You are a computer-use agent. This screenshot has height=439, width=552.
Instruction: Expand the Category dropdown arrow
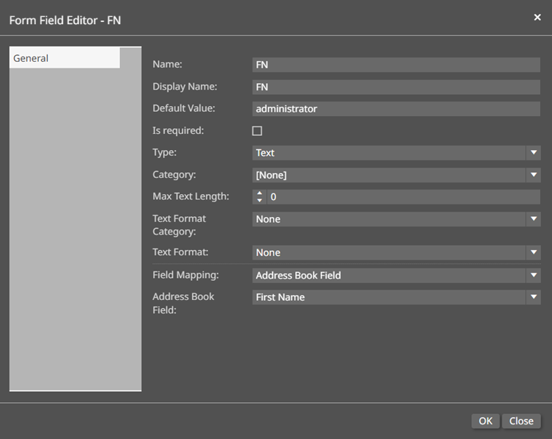tap(534, 175)
